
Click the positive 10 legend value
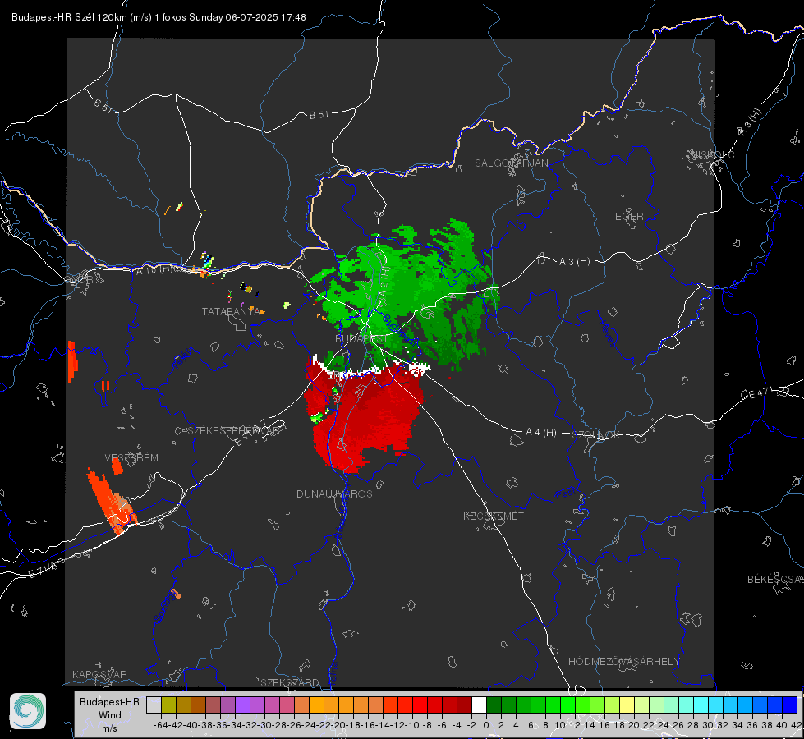[x=560, y=725]
